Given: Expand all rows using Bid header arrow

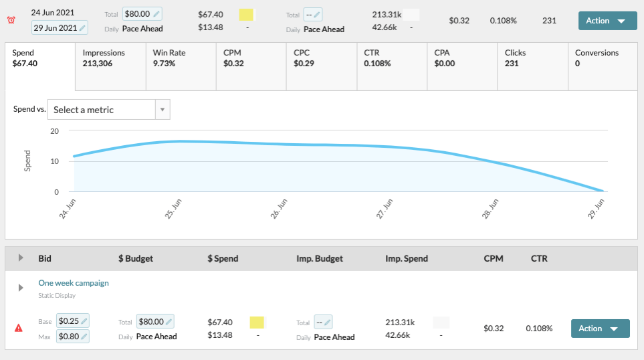Looking at the screenshot, I should coord(20,258).
